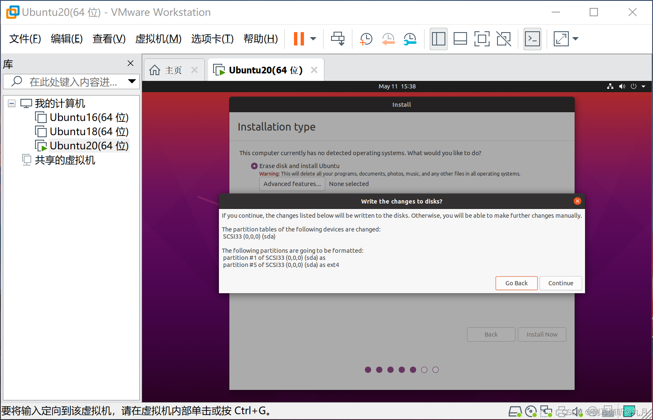The image size is (653, 420).
Task: Toggle the thumbnail bar view icon
Action: click(460, 39)
